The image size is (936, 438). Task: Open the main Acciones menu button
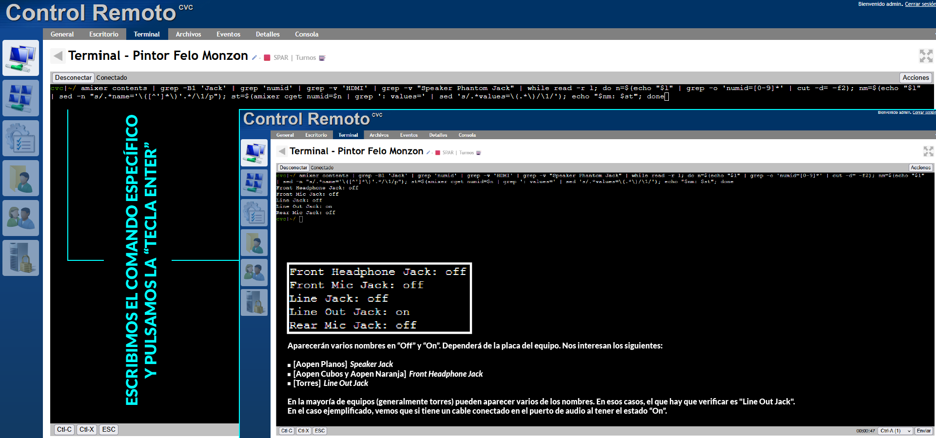click(x=915, y=77)
